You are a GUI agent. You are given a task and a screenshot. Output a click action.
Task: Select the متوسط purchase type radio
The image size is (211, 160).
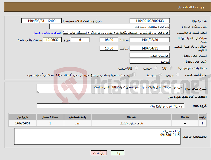pyautogui.click(x=160, y=75)
